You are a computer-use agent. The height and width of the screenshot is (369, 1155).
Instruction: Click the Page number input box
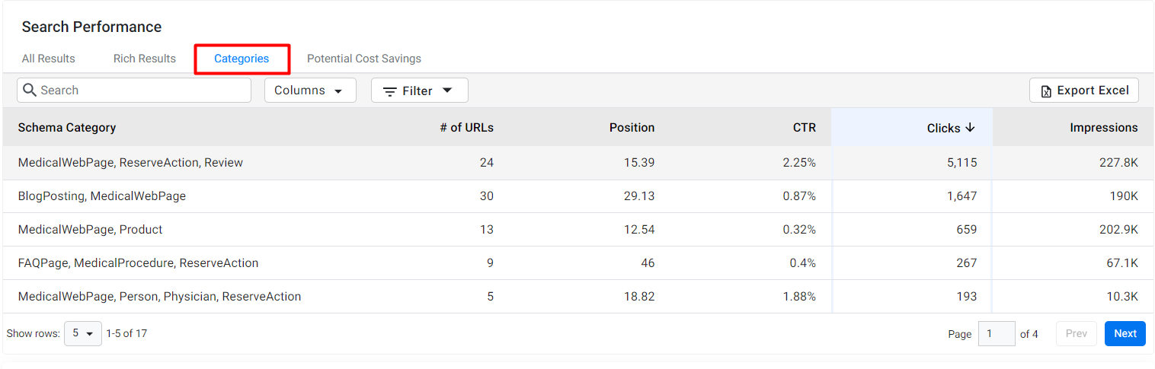[x=997, y=333]
